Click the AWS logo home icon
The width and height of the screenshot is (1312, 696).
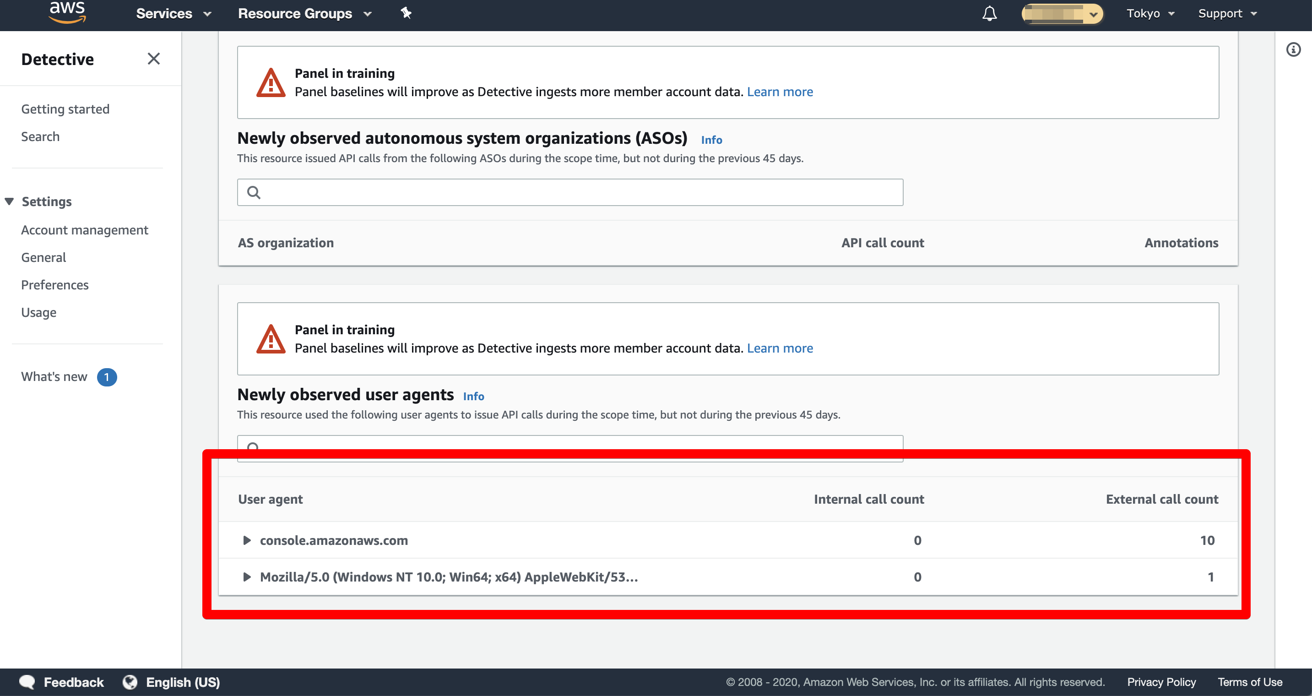pos(67,12)
